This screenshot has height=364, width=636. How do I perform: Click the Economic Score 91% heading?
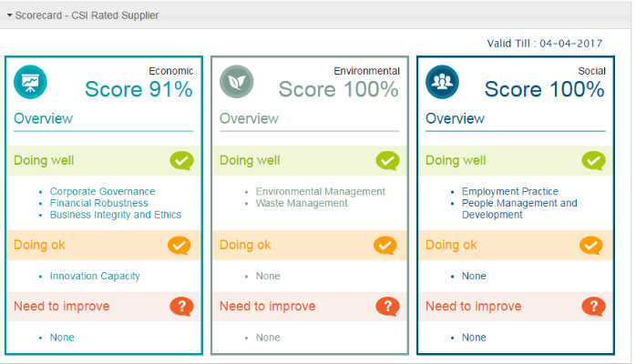tap(138, 89)
